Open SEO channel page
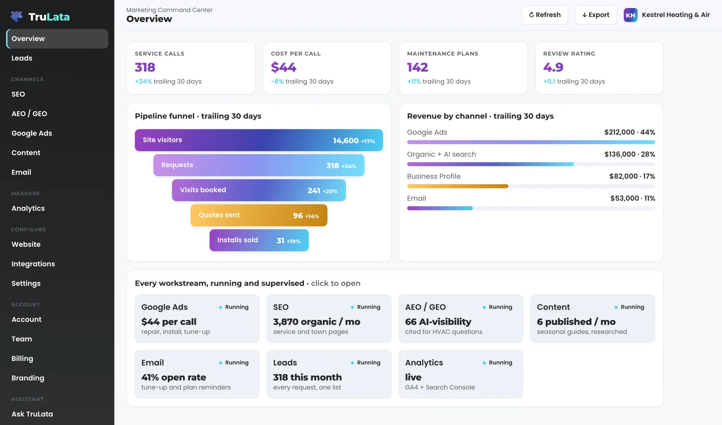Screen dimensions: 722x425 click(57, 94)
